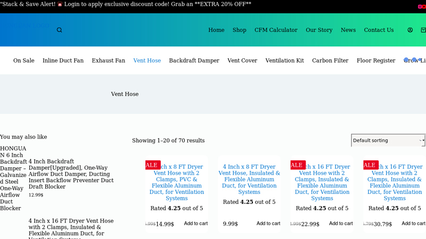Open the user account icon
Image resolution: width=426 pixels, height=239 pixels.
410,30
